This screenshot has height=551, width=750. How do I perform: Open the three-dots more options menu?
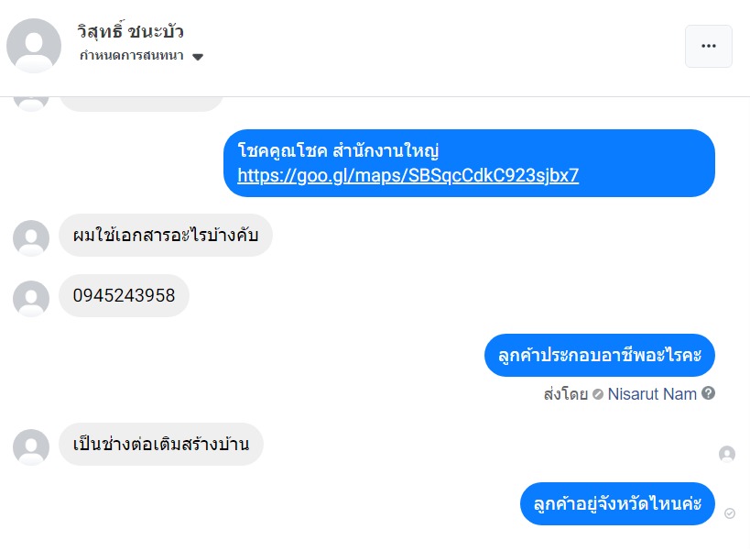[x=708, y=46]
